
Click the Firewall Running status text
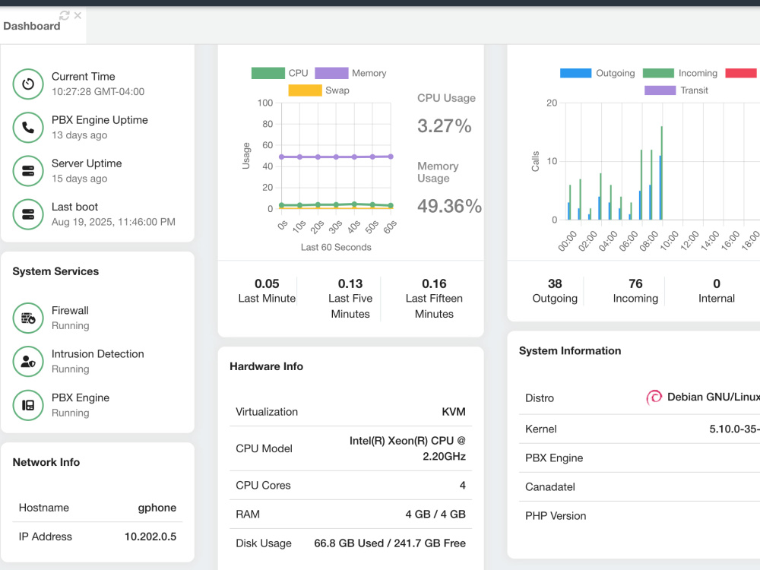(70, 326)
